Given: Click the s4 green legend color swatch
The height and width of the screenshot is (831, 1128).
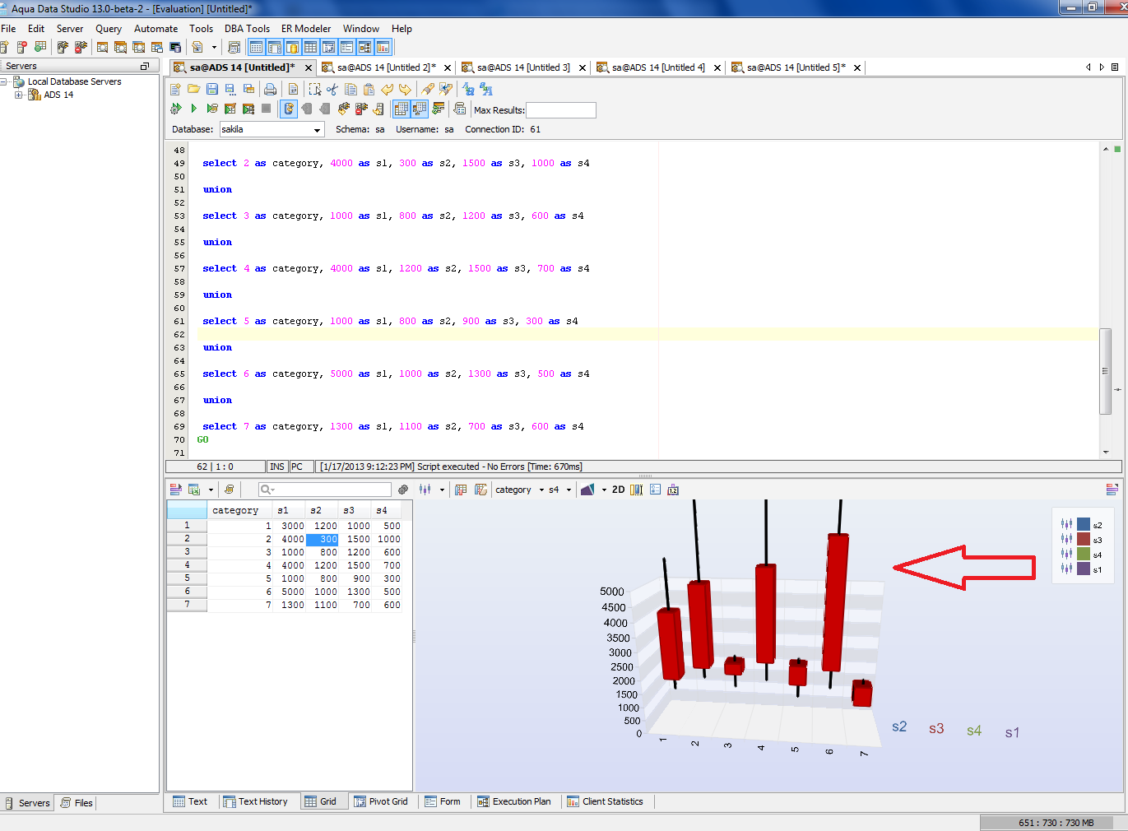Looking at the screenshot, I should coord(1084,555).
